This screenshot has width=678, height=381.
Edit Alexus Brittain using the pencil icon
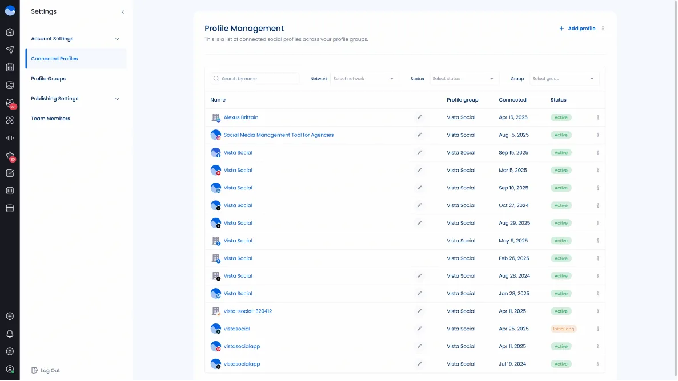419,117
